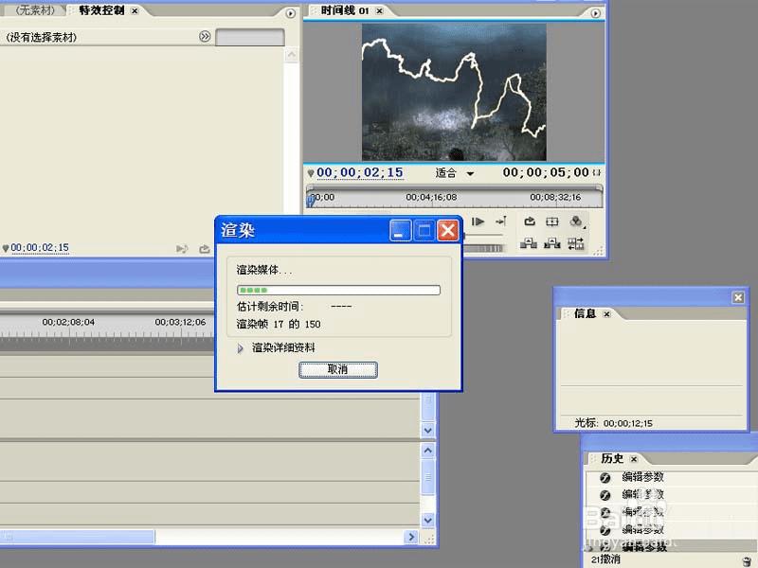758x568 pixels.
Task: Click monitor timecode 00;00;02;15
Action: click(x=360, y=173)
